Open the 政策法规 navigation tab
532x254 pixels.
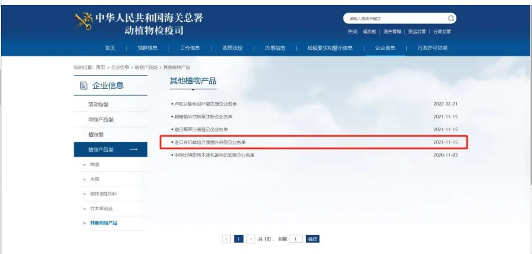(x=233, y=48)
